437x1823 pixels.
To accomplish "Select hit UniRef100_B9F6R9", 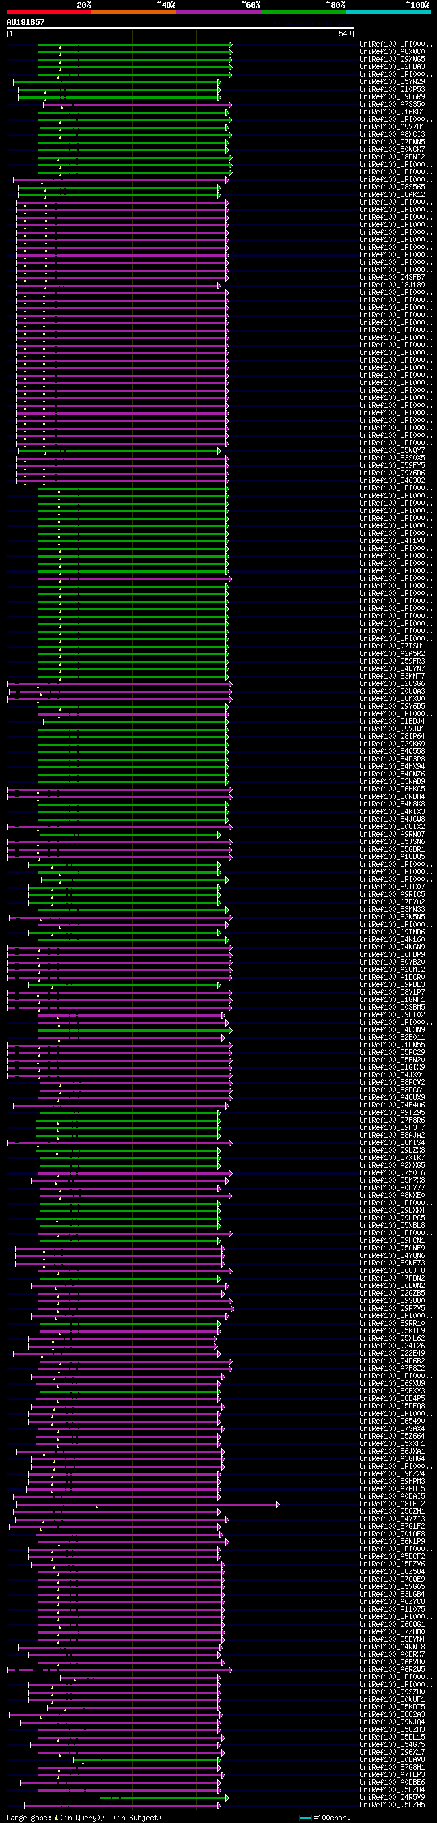I will (x=392, y=97).
